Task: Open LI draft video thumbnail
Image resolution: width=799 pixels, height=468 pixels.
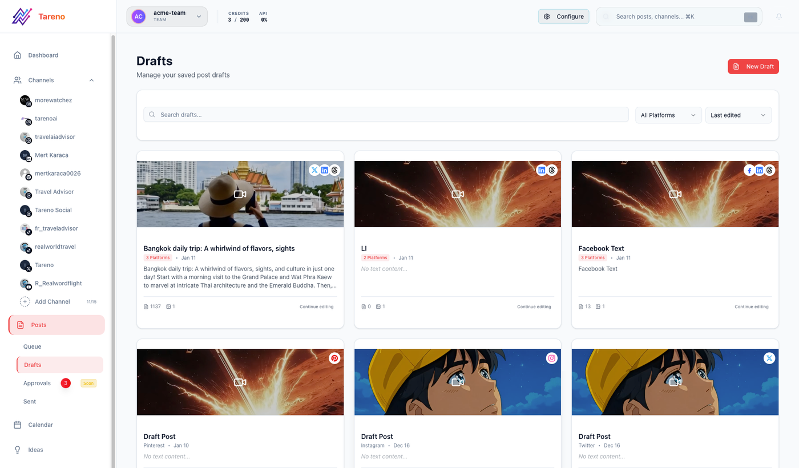Action: [458, 194]
